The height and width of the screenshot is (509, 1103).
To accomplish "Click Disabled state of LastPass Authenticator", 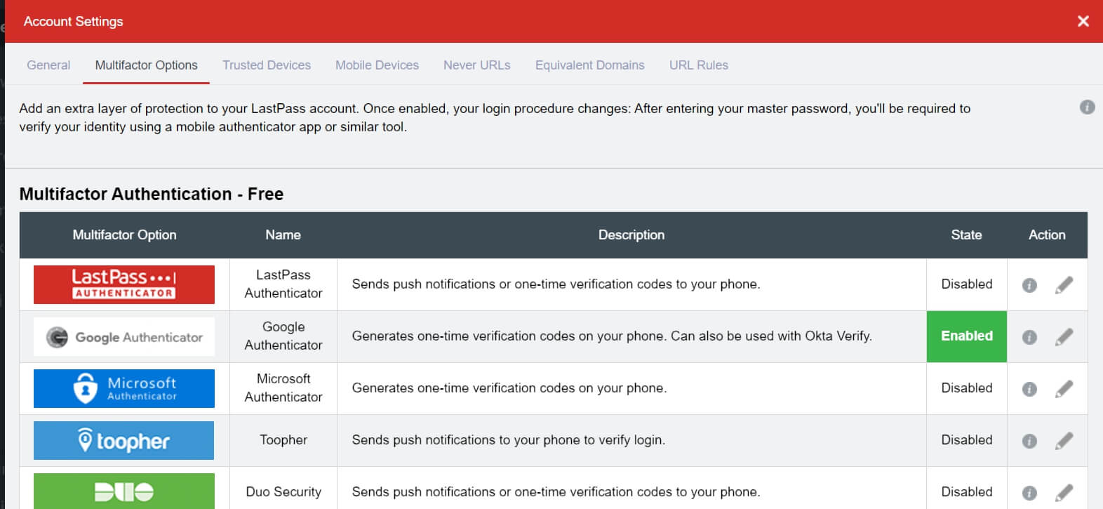I will (x=967, y=284).
